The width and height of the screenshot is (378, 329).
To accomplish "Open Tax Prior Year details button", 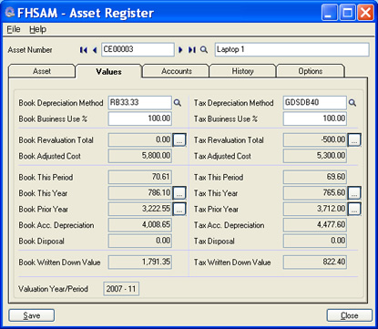I will click(x=354, y=209).
